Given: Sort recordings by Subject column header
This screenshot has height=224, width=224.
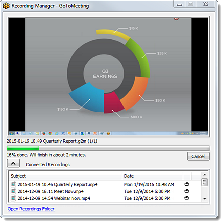Looking at the screenshot, I should click(x=66, y=176).
